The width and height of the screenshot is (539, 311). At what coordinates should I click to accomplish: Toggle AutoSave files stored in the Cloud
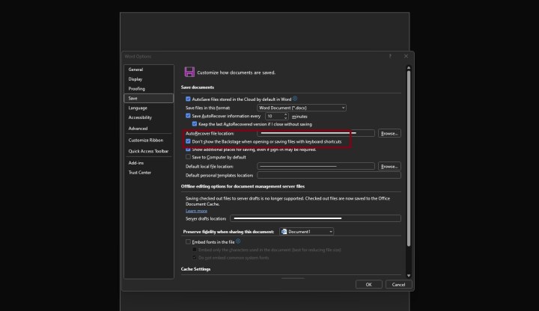189,99
